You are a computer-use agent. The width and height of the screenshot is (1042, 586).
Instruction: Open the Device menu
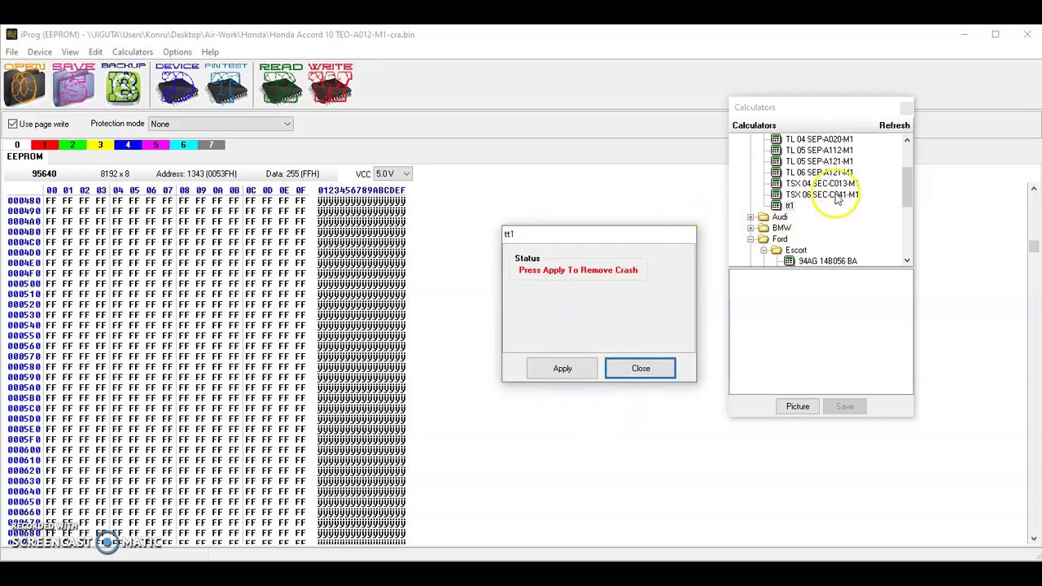[x=40, y=52]
